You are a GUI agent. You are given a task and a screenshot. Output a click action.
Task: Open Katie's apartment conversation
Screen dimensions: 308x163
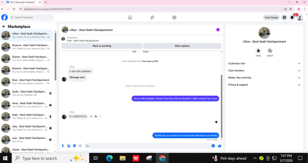click(x=27, y=117)
